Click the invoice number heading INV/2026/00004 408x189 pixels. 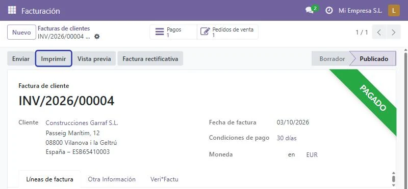point(66,101)
